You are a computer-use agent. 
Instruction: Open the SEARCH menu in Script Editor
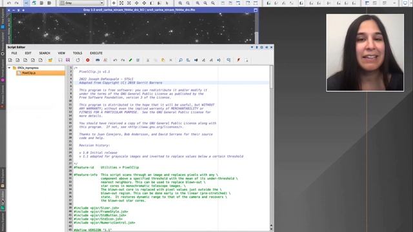[45, 53]
